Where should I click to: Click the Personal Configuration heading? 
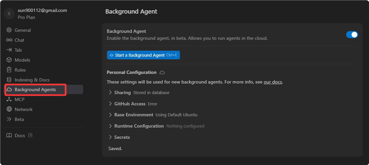tap(132, 72)
